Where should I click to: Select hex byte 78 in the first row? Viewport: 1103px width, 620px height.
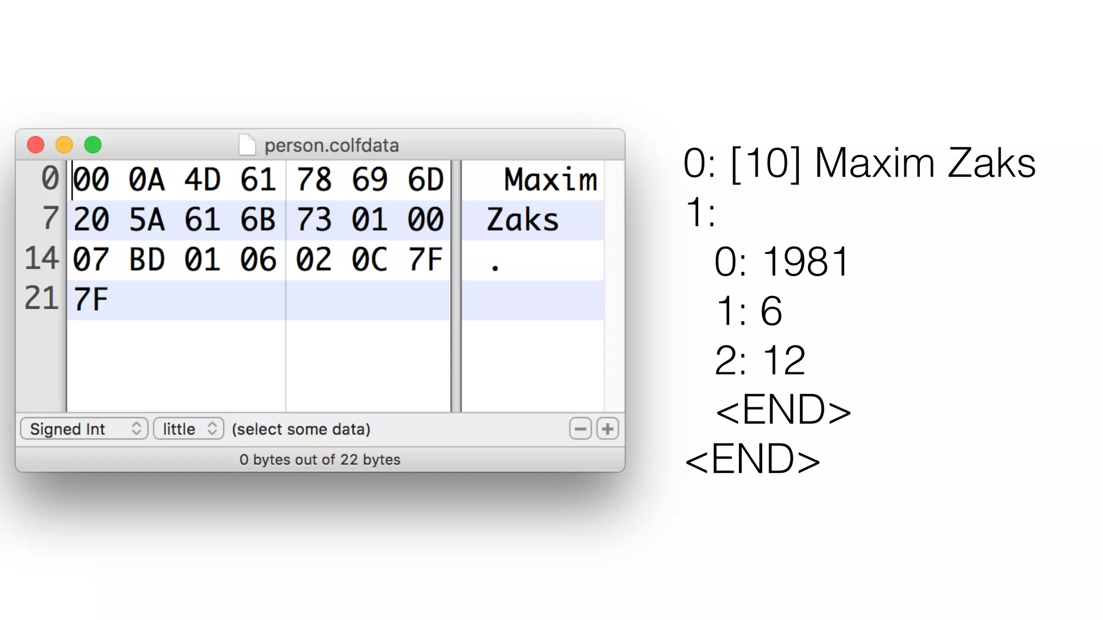pyautogui.click(x=314, y=180)
